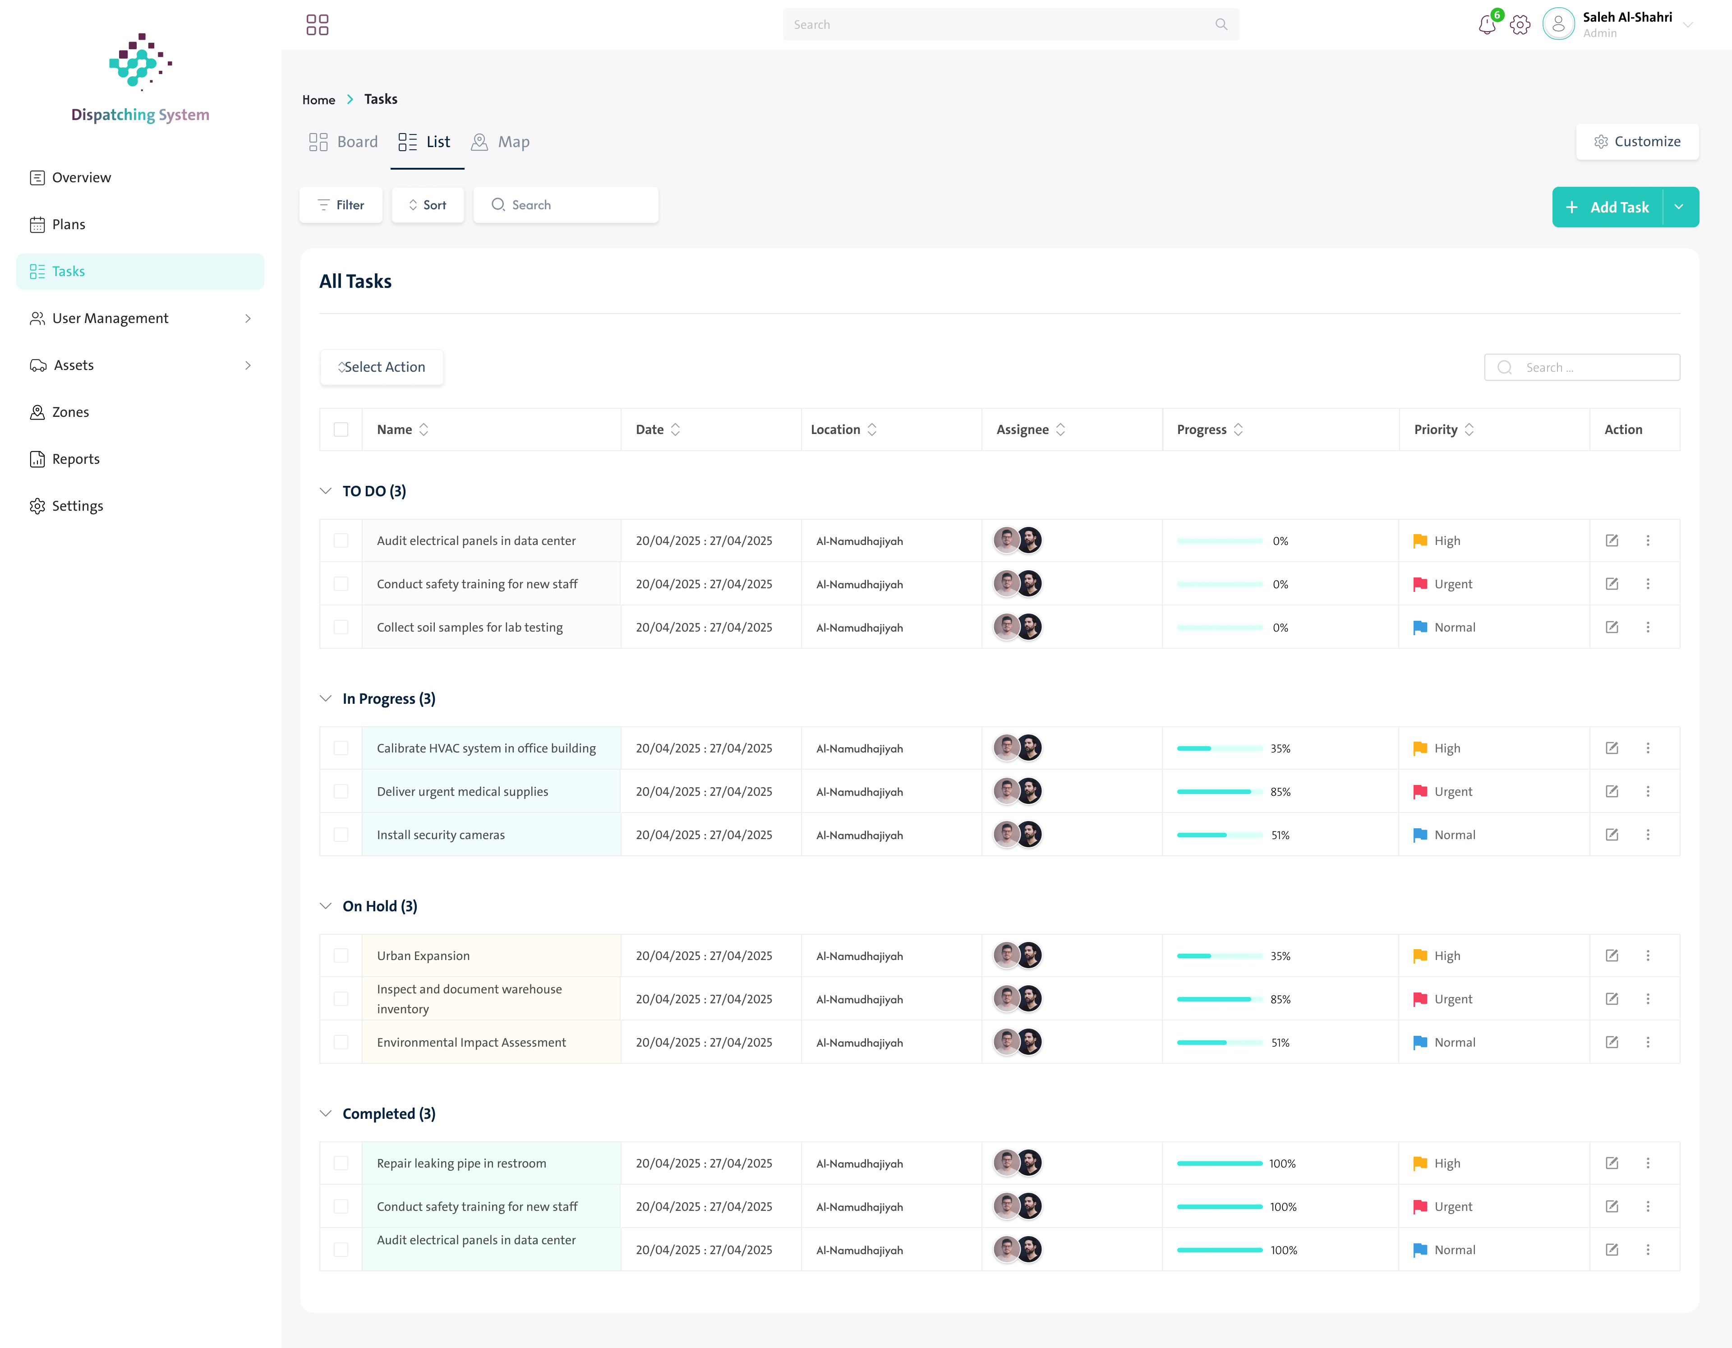
Task: Sort table by Priority column arrows
Action: [x=1469, y=429]
